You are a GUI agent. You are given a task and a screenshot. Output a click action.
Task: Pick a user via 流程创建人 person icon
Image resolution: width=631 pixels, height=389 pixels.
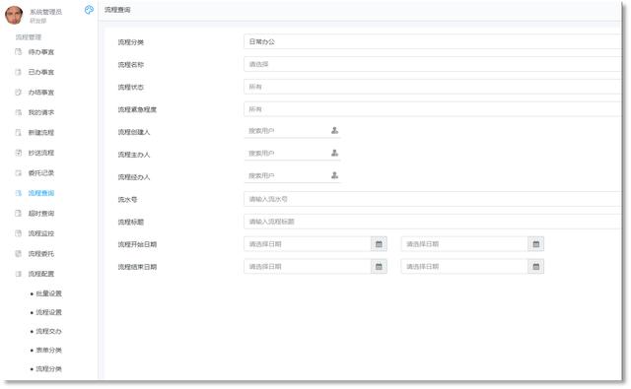[334, 130]
